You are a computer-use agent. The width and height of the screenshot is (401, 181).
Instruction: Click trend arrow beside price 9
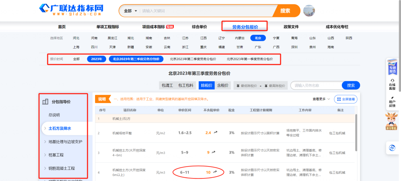pyautogui.click(x=213, y=152)
